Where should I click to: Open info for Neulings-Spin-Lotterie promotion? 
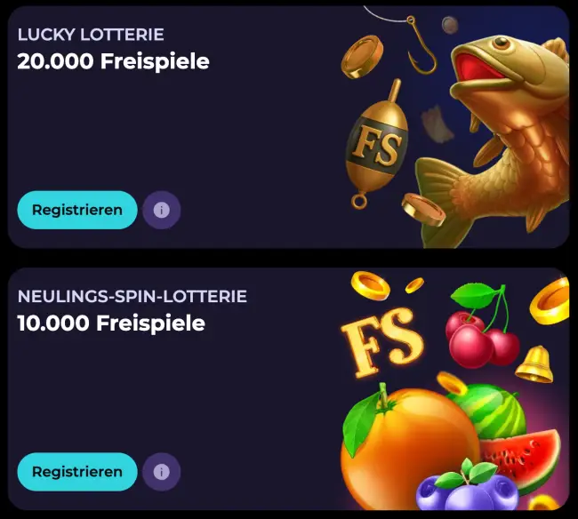tap(161, 472)
